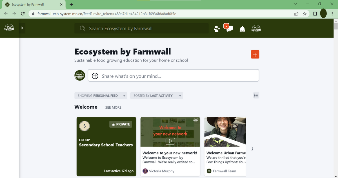Open the tab search chevron
338x178 pixels.
point(295,4)
